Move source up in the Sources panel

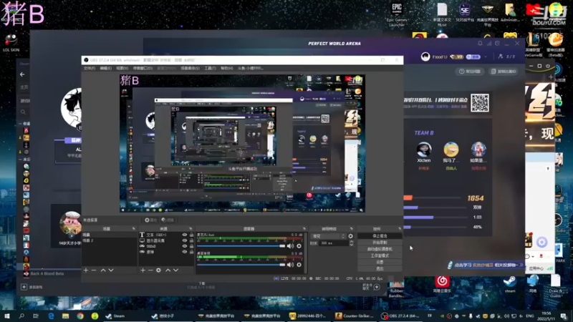pos(168,270)
